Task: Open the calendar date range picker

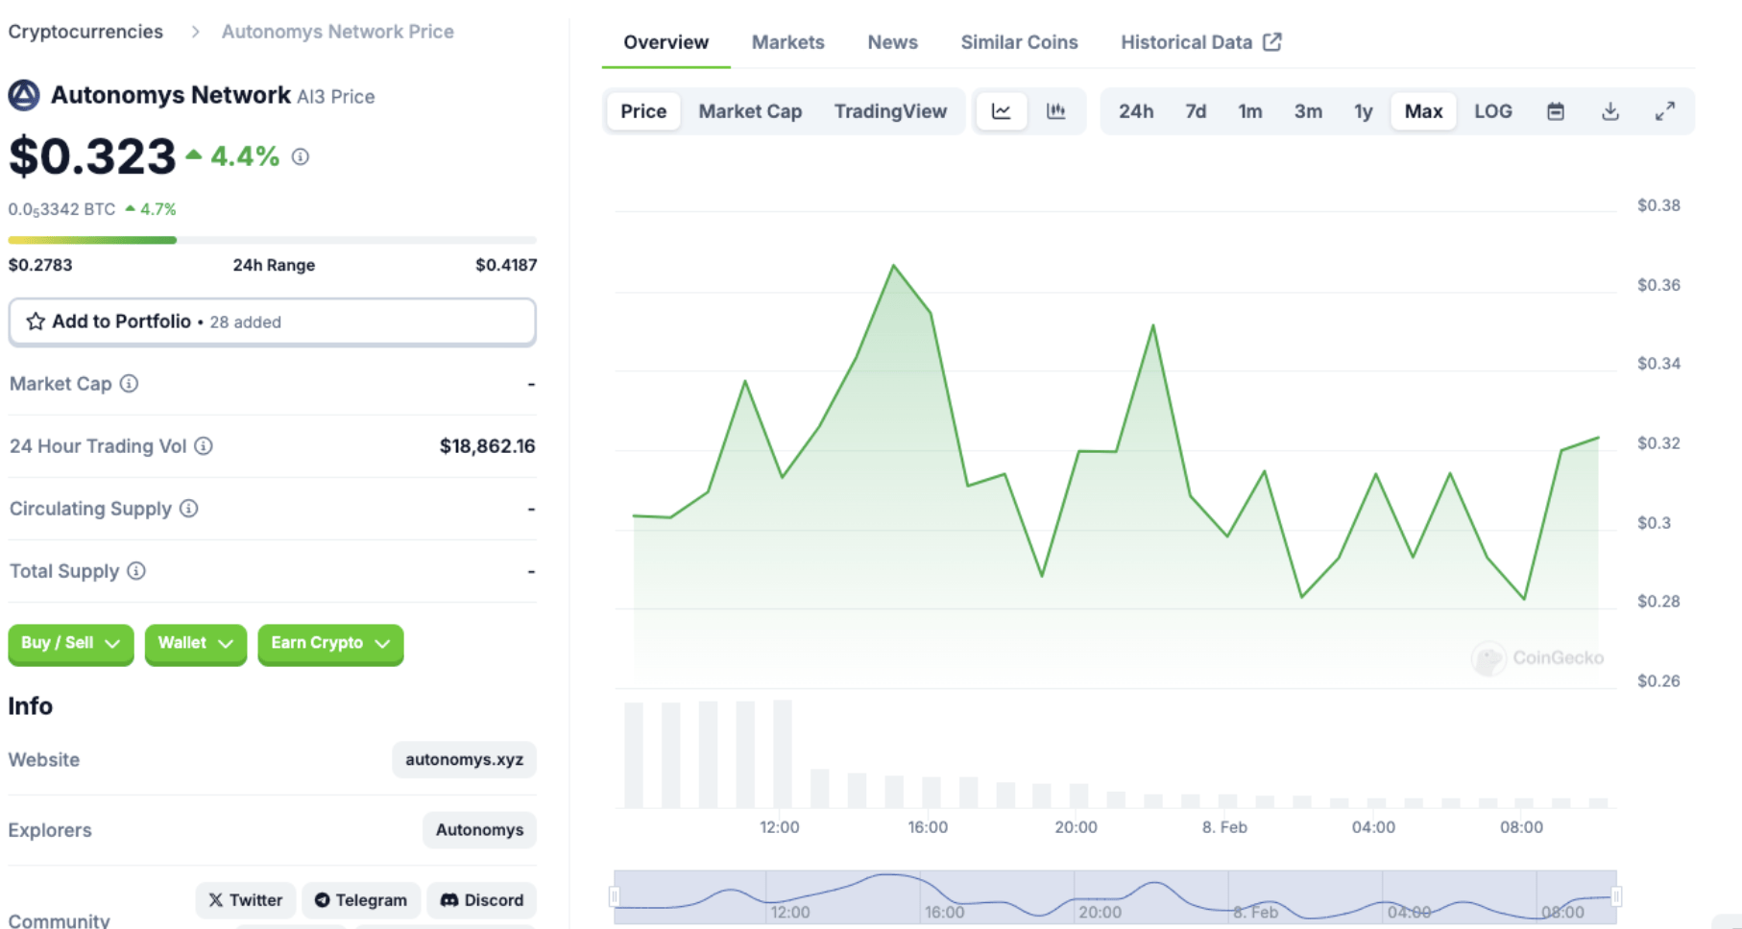Action: point(1556,111)
